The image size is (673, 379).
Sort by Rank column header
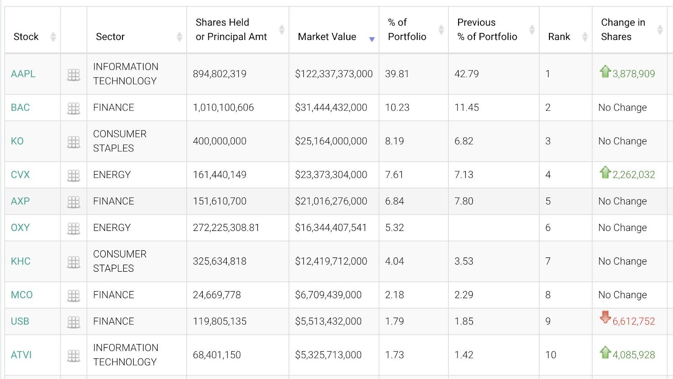point(585,37)
